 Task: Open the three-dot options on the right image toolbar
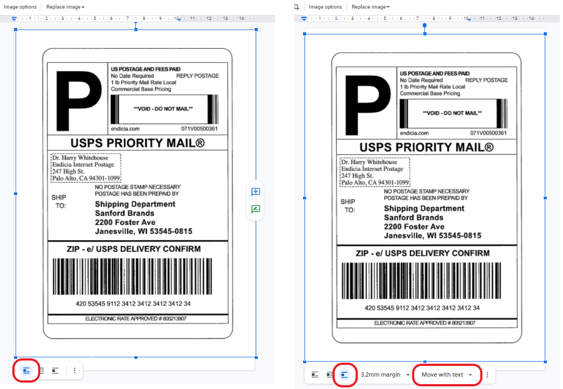coord(487,374)
